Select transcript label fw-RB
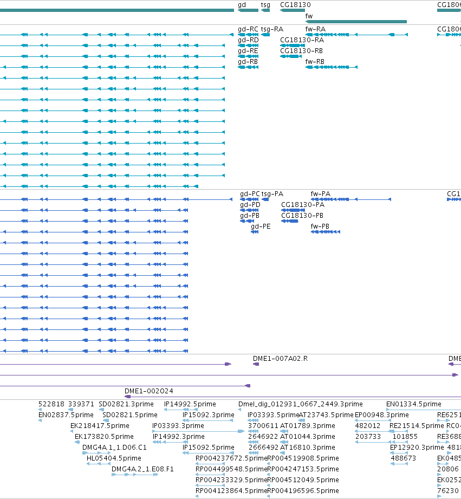This screenshot has height=499, width=461. [315, 62]
